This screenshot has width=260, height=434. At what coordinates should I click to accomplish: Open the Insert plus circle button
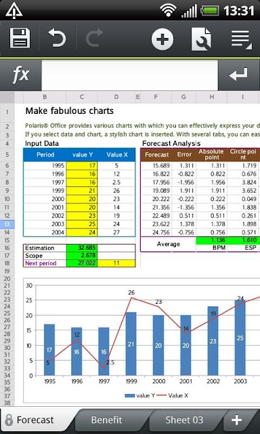[x=162, y=39]
